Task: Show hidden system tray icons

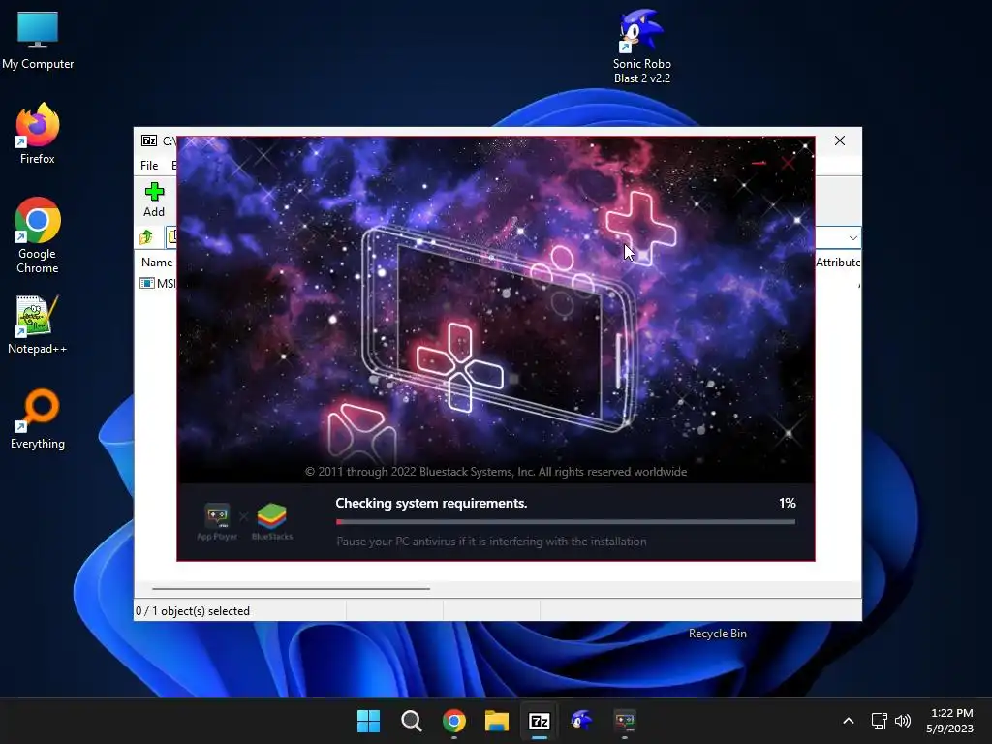Action: point(849,721)
